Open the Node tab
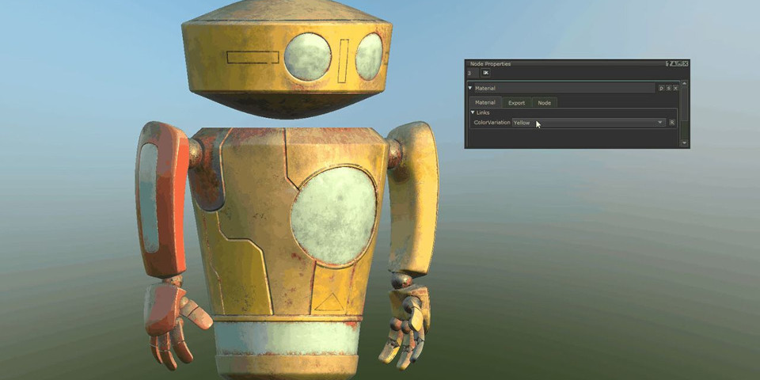This screenshot has width=760, height=380. point(545,103)
